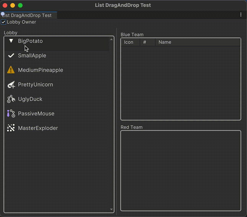Image resolution: width=247 pixels, height=217 pixels.
Task: Click the triangle icon beside BigPotato
Action: (11, 41)
